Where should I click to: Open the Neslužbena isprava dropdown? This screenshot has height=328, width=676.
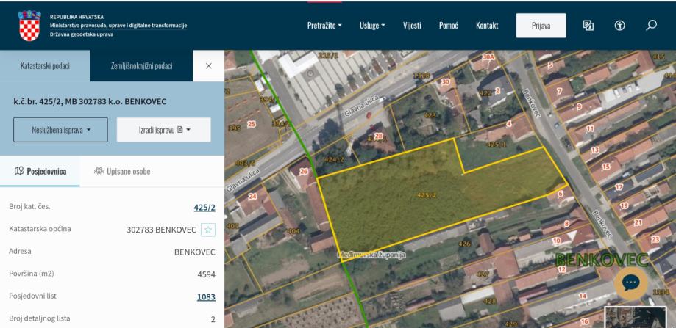(x=60, y=130)
